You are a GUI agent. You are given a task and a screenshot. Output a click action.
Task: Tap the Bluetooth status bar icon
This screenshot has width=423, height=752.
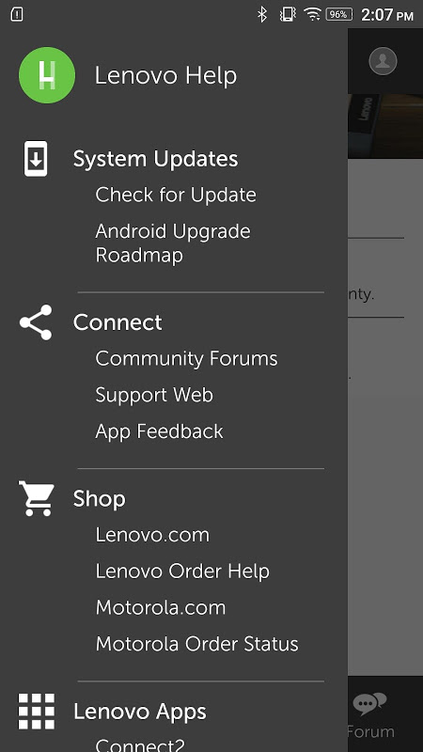tap(262, 15)
